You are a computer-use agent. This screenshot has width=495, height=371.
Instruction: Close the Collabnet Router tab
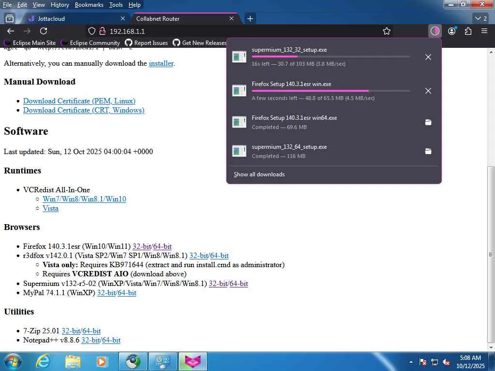(x=232, y=19)
